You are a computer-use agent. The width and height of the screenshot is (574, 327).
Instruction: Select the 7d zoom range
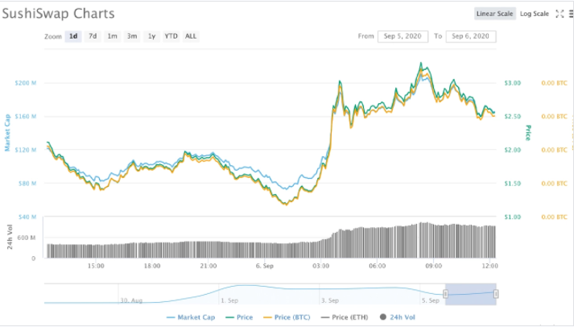tap(93, 36)
